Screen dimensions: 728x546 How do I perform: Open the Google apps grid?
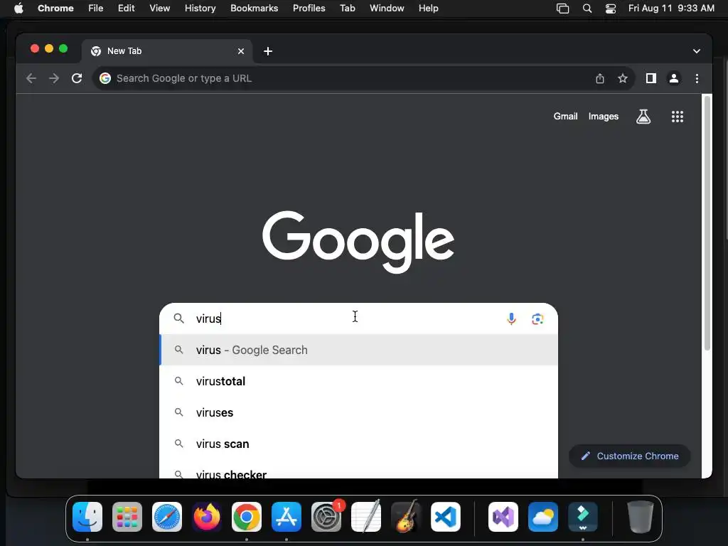[678, 117]
